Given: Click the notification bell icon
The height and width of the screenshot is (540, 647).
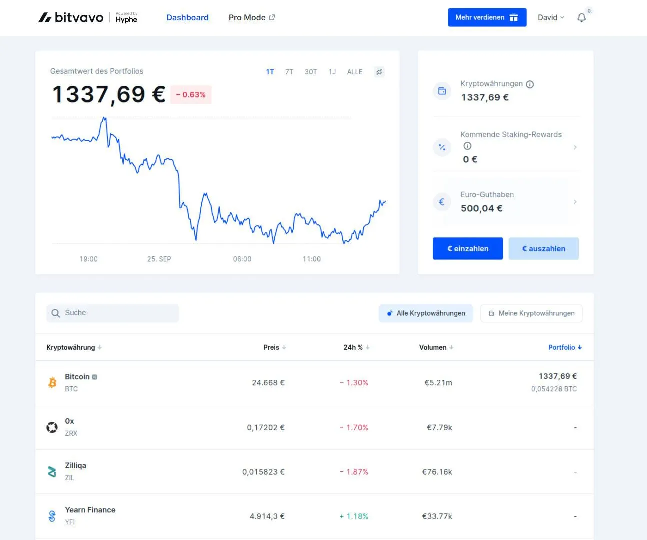Looking at the screenshot, I should click(581, 17).
